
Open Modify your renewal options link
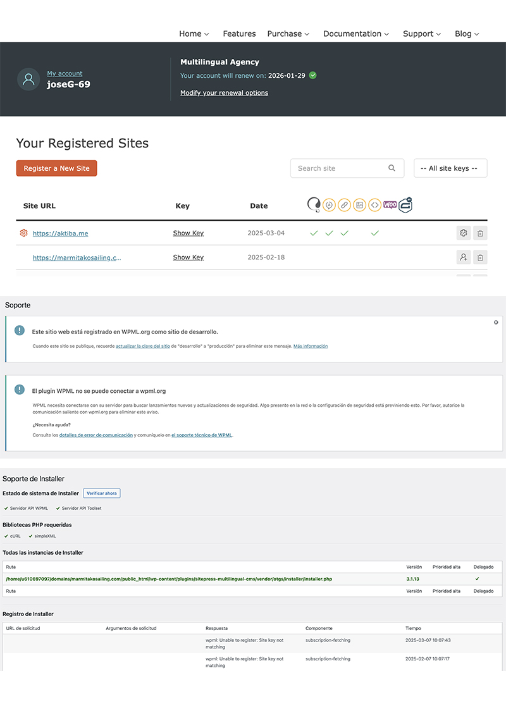pos(224,92)
